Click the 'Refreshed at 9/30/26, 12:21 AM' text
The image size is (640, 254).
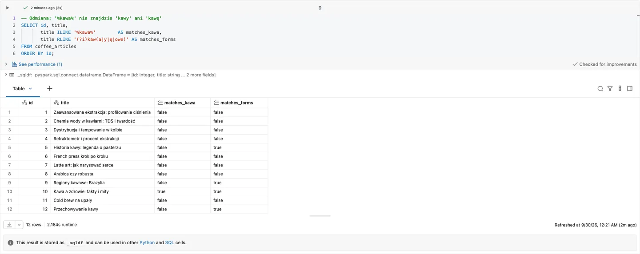click(x=596, y=225)
